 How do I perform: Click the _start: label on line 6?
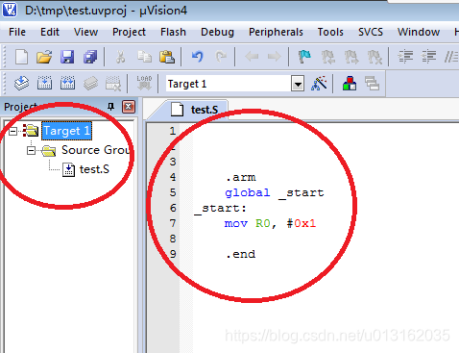[220, 209]
